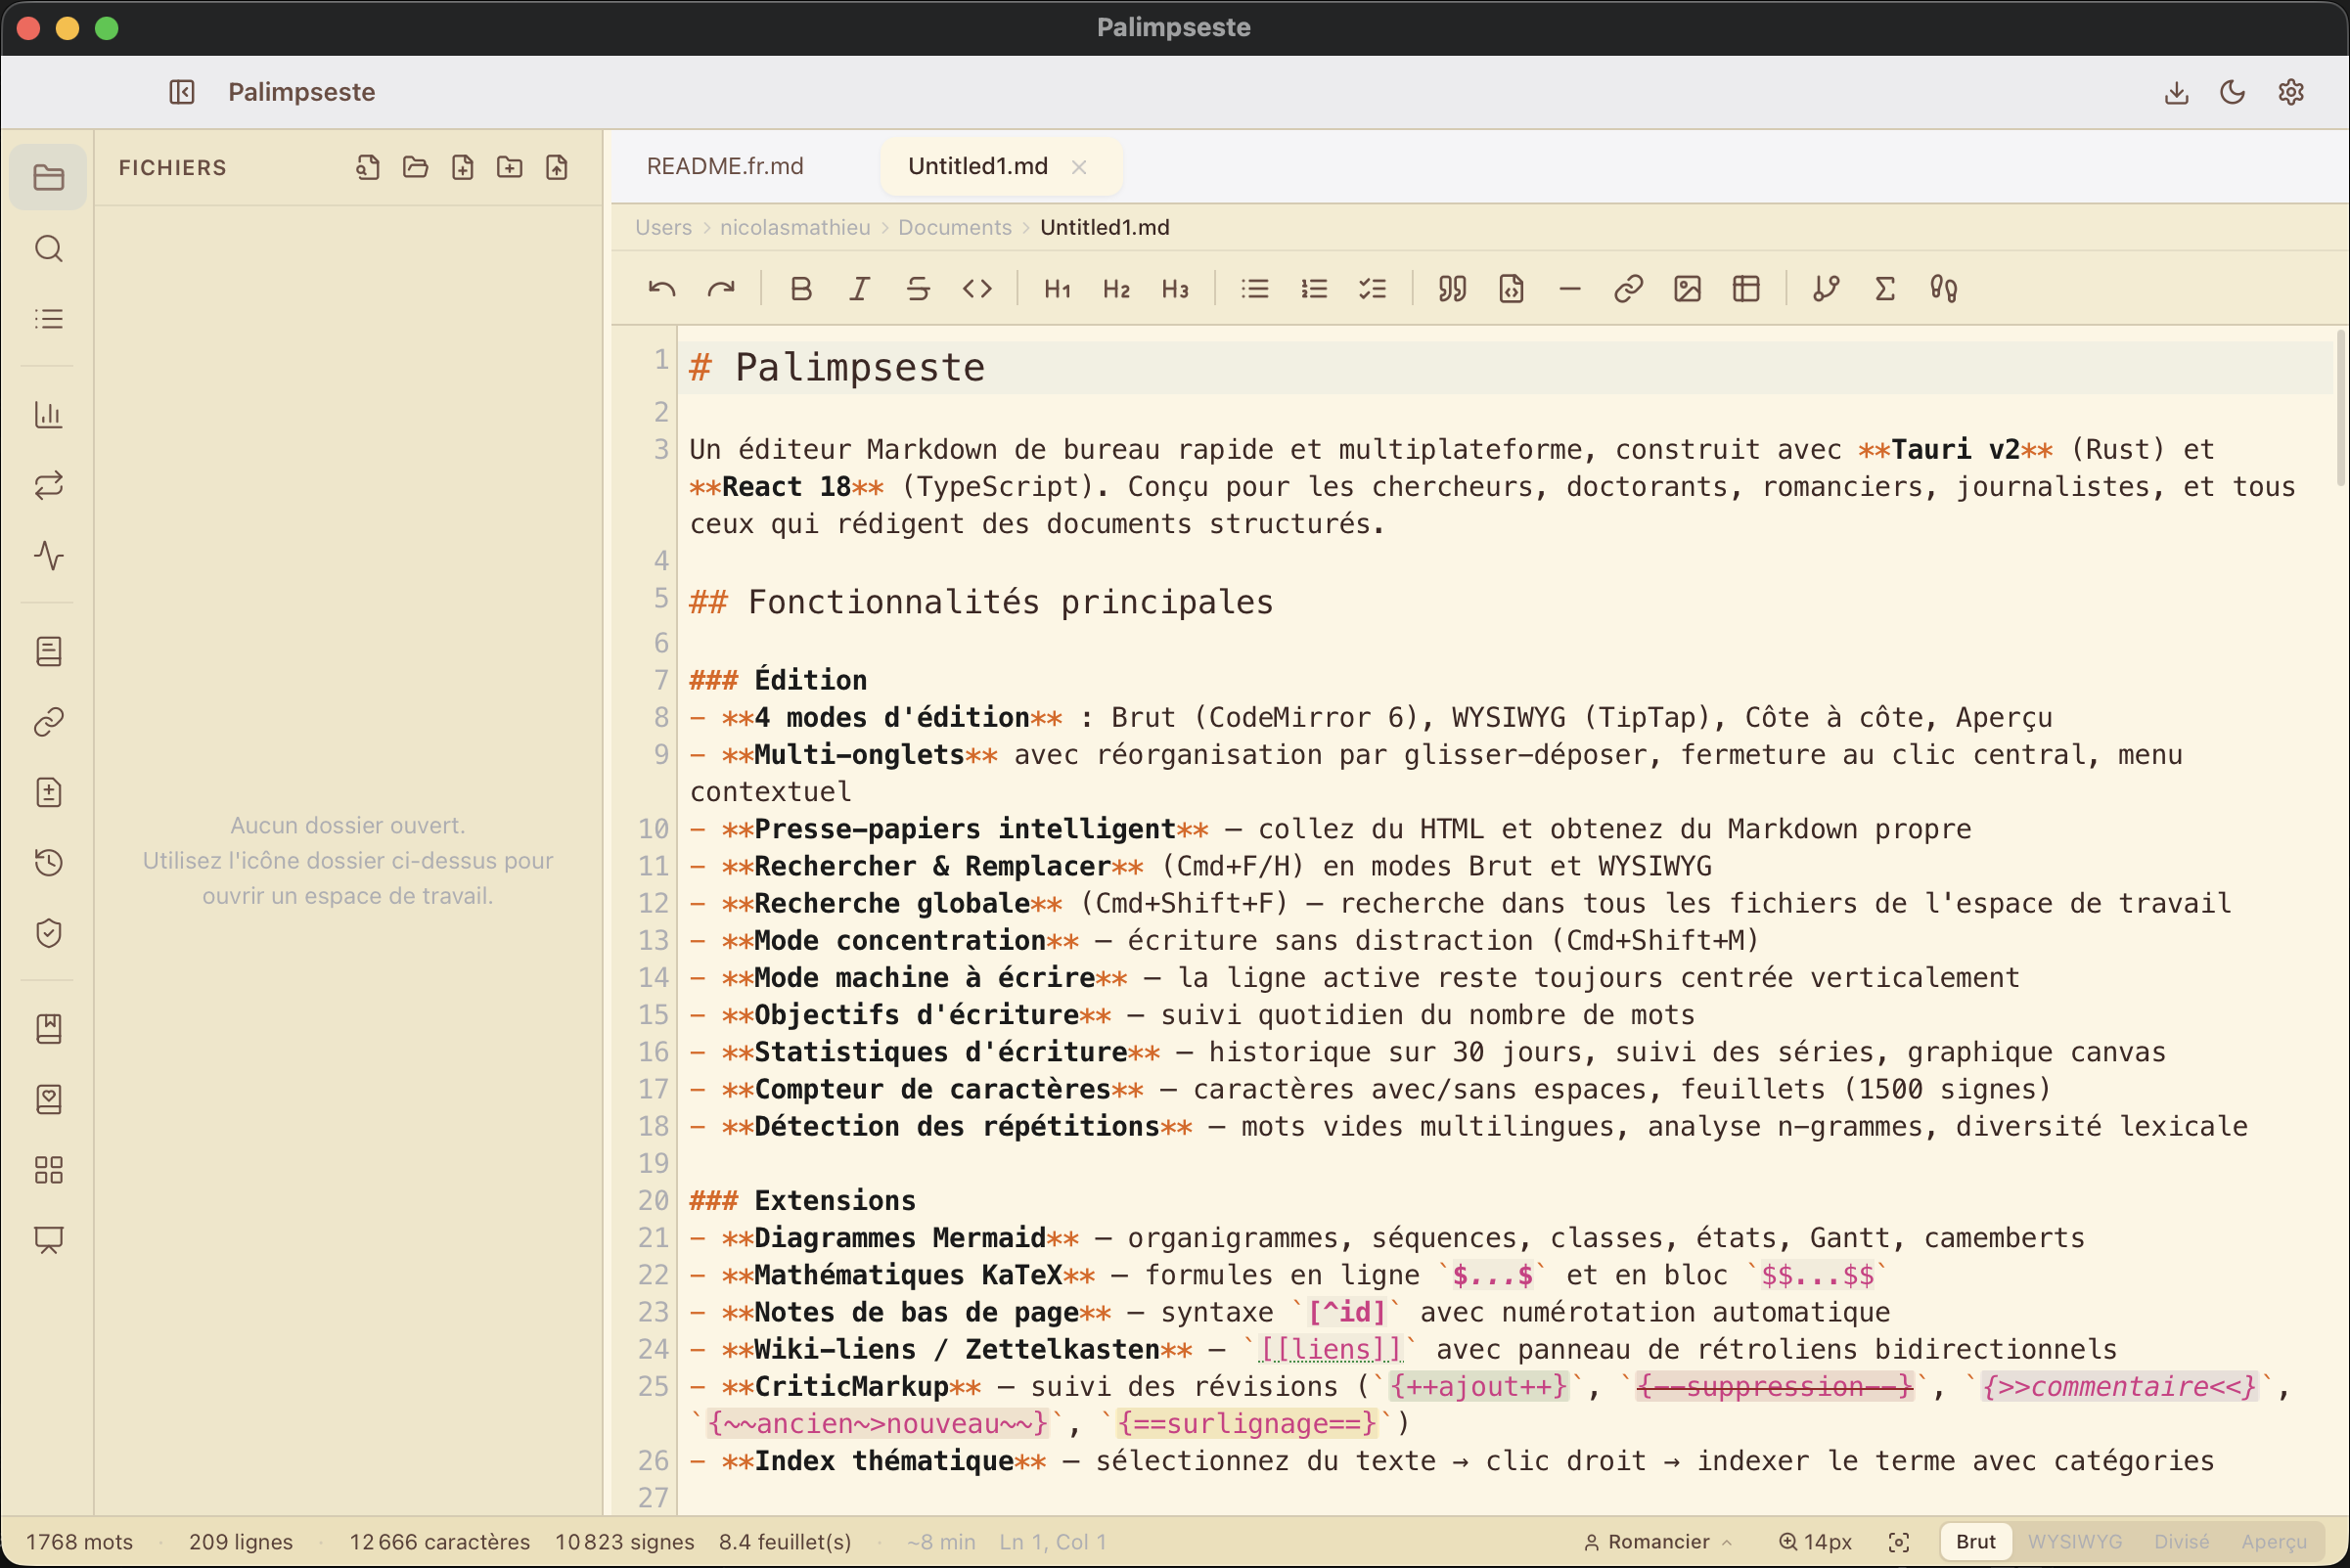The width and height of the screenshot is (2350, 1568).
Task: Insert a Mermaid diagram
Action: tap(1826, 289)
